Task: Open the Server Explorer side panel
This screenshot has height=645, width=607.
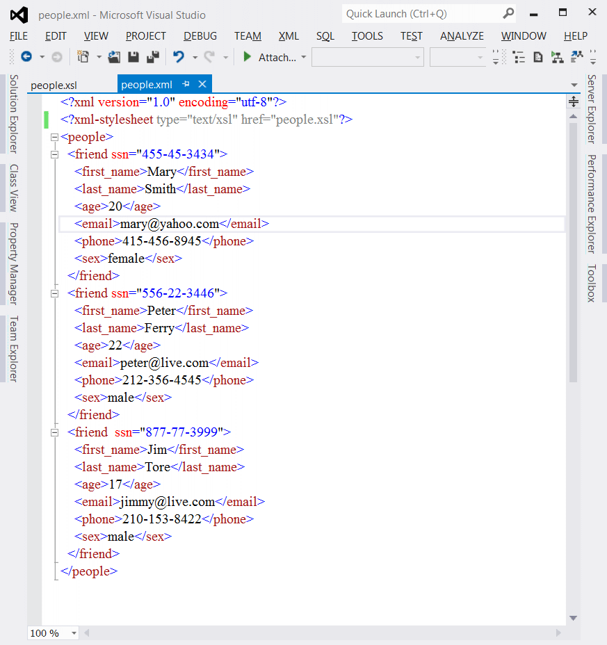Action: 592,109
